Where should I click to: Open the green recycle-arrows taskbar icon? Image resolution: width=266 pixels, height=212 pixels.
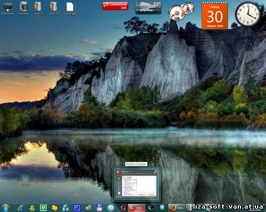pos(65,208)
